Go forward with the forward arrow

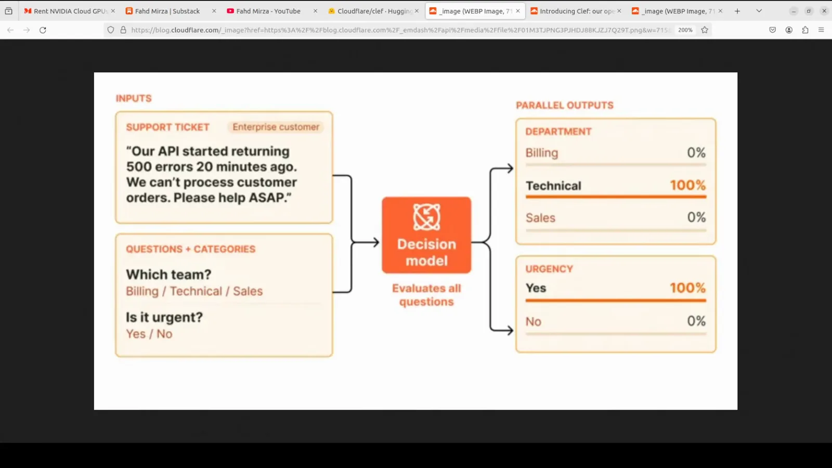coord(27,30)
